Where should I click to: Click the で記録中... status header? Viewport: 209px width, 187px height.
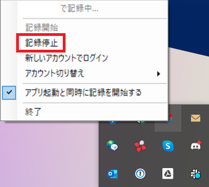point(79,8)
